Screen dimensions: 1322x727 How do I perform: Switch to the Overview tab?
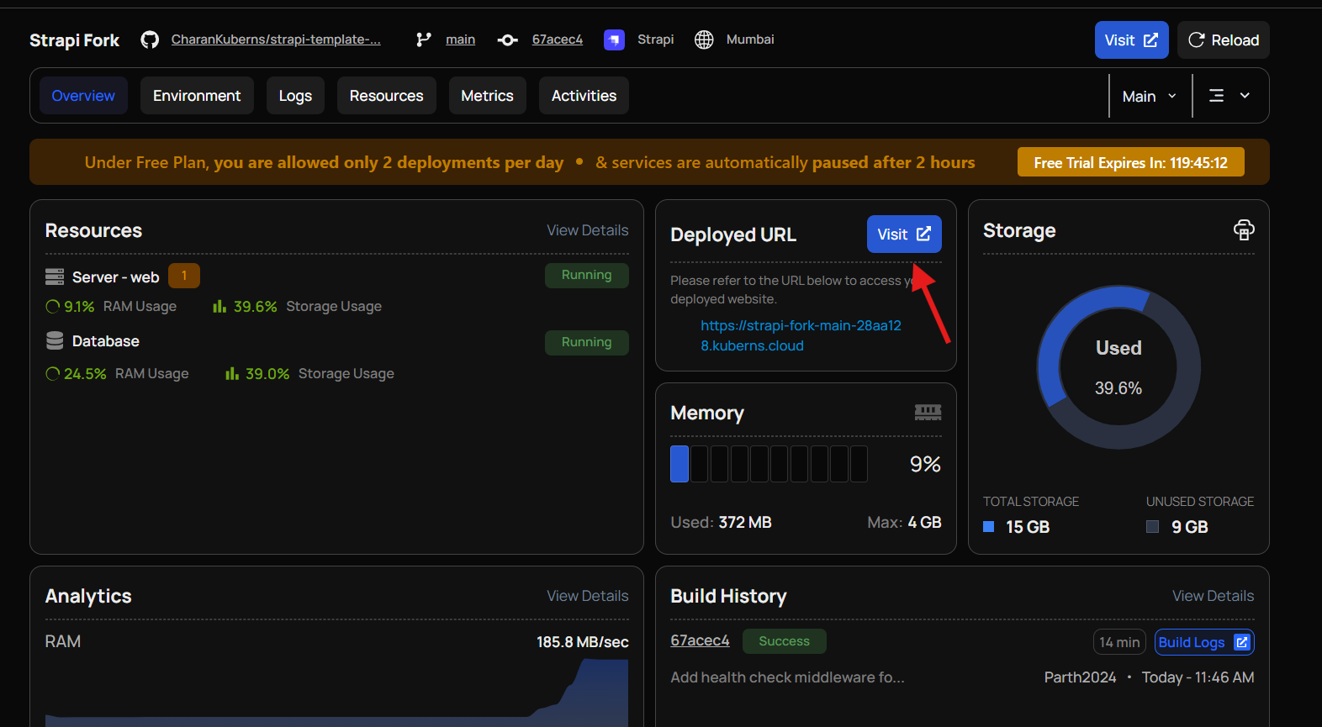click(x=83, y=96)
